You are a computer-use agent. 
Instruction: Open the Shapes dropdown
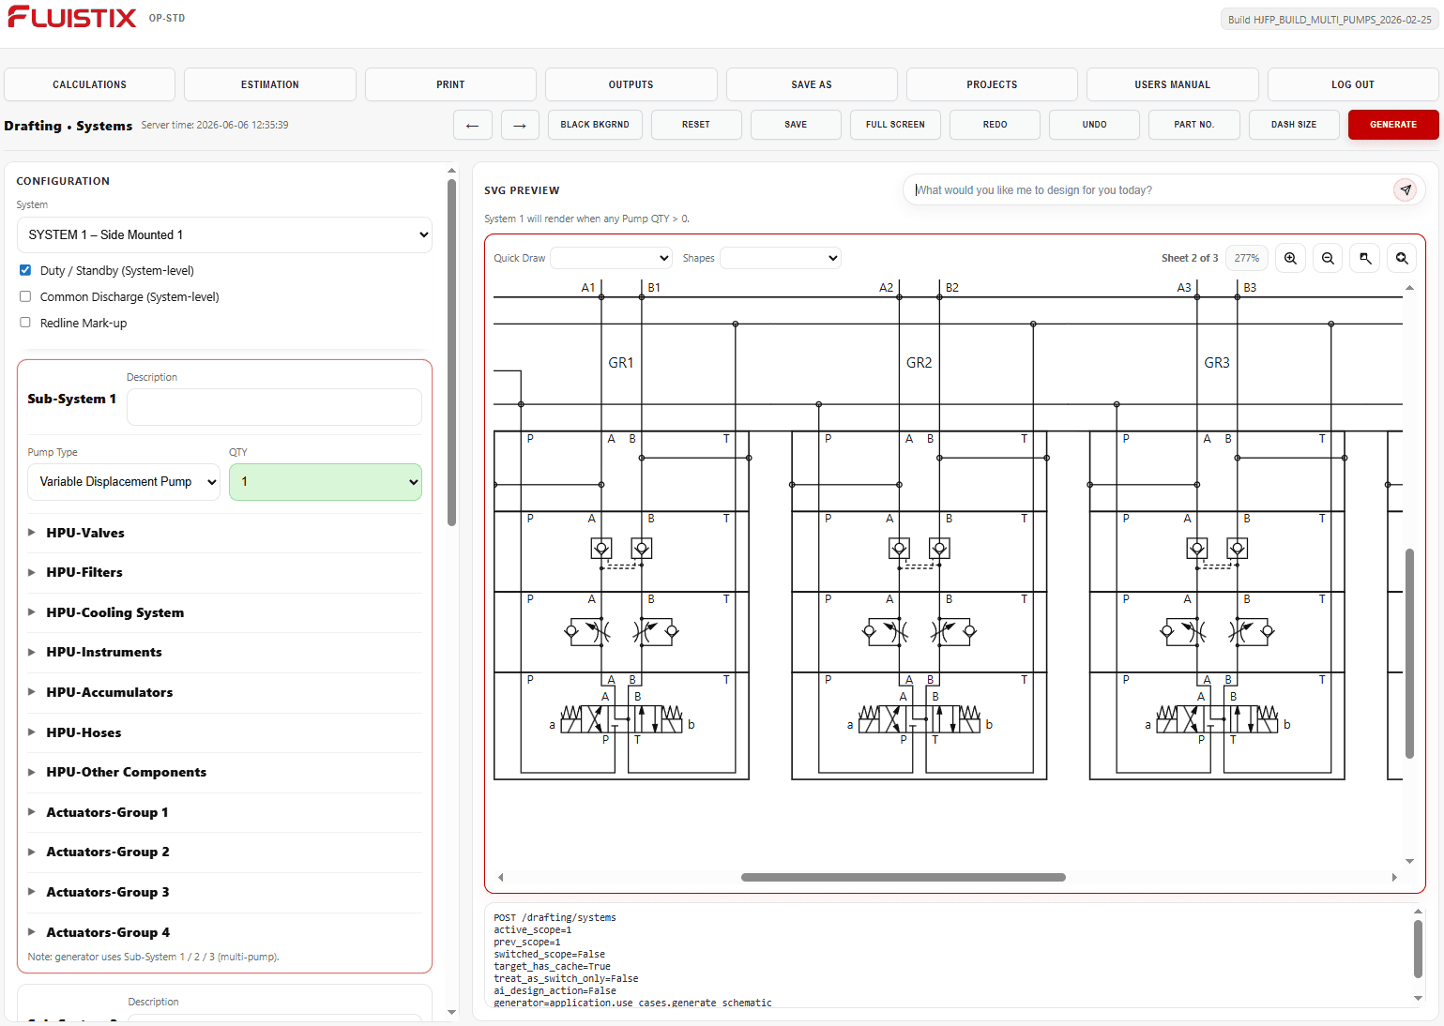click(x=781, y=258)
